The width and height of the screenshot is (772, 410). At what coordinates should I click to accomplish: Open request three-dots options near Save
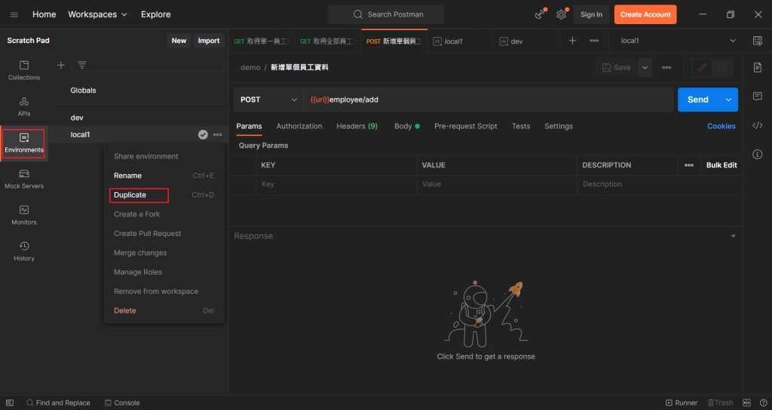click(666, 67)
